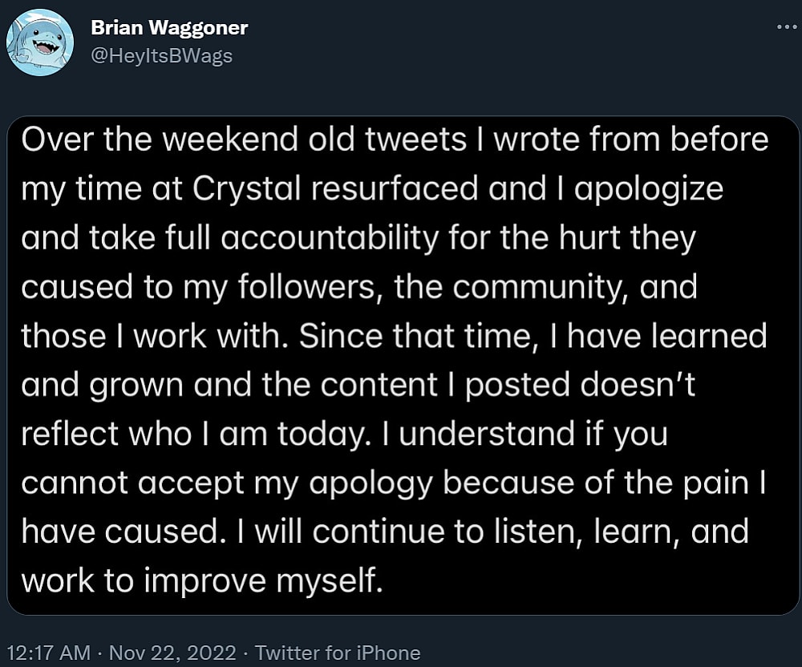Click the username below the display name
Image resolution: width=802 pixels, height=667 pixels.
coord(160,55)
